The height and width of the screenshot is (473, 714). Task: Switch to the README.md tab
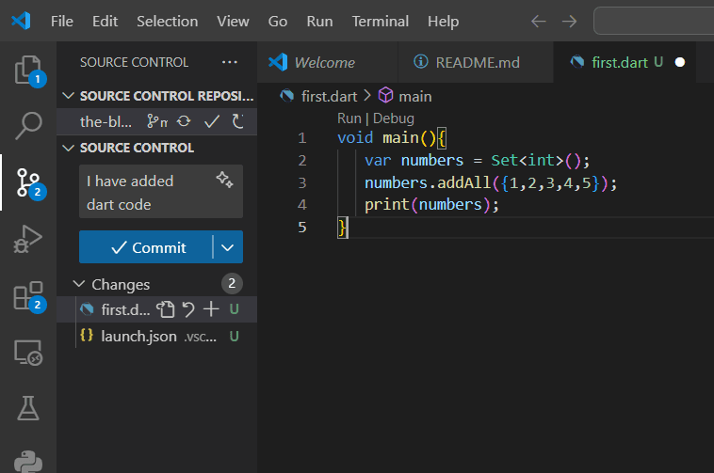476,62
